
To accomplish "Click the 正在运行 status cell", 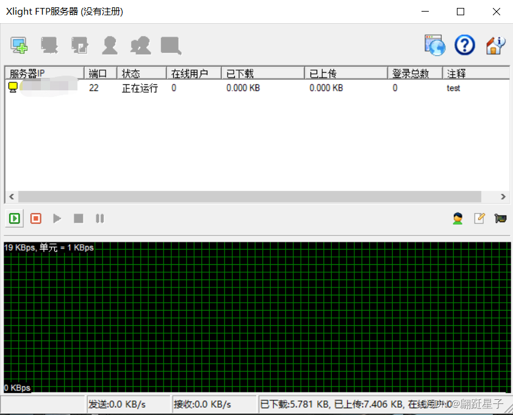I will (140, 88).
